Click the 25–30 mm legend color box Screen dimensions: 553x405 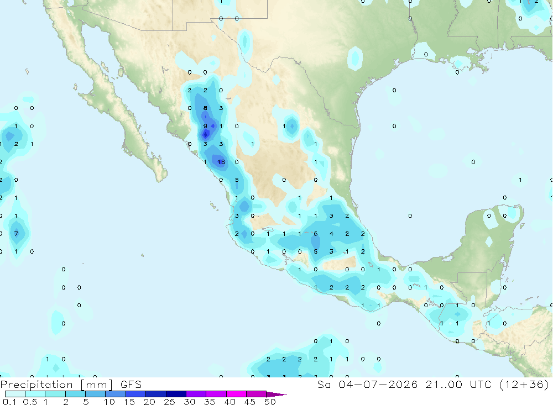[176, 394]
